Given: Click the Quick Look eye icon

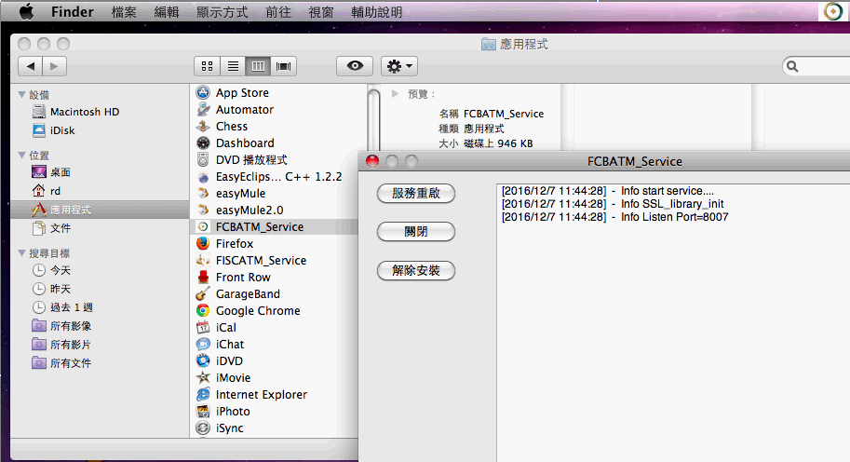Looking at the screenshot, I should [355, 66].
